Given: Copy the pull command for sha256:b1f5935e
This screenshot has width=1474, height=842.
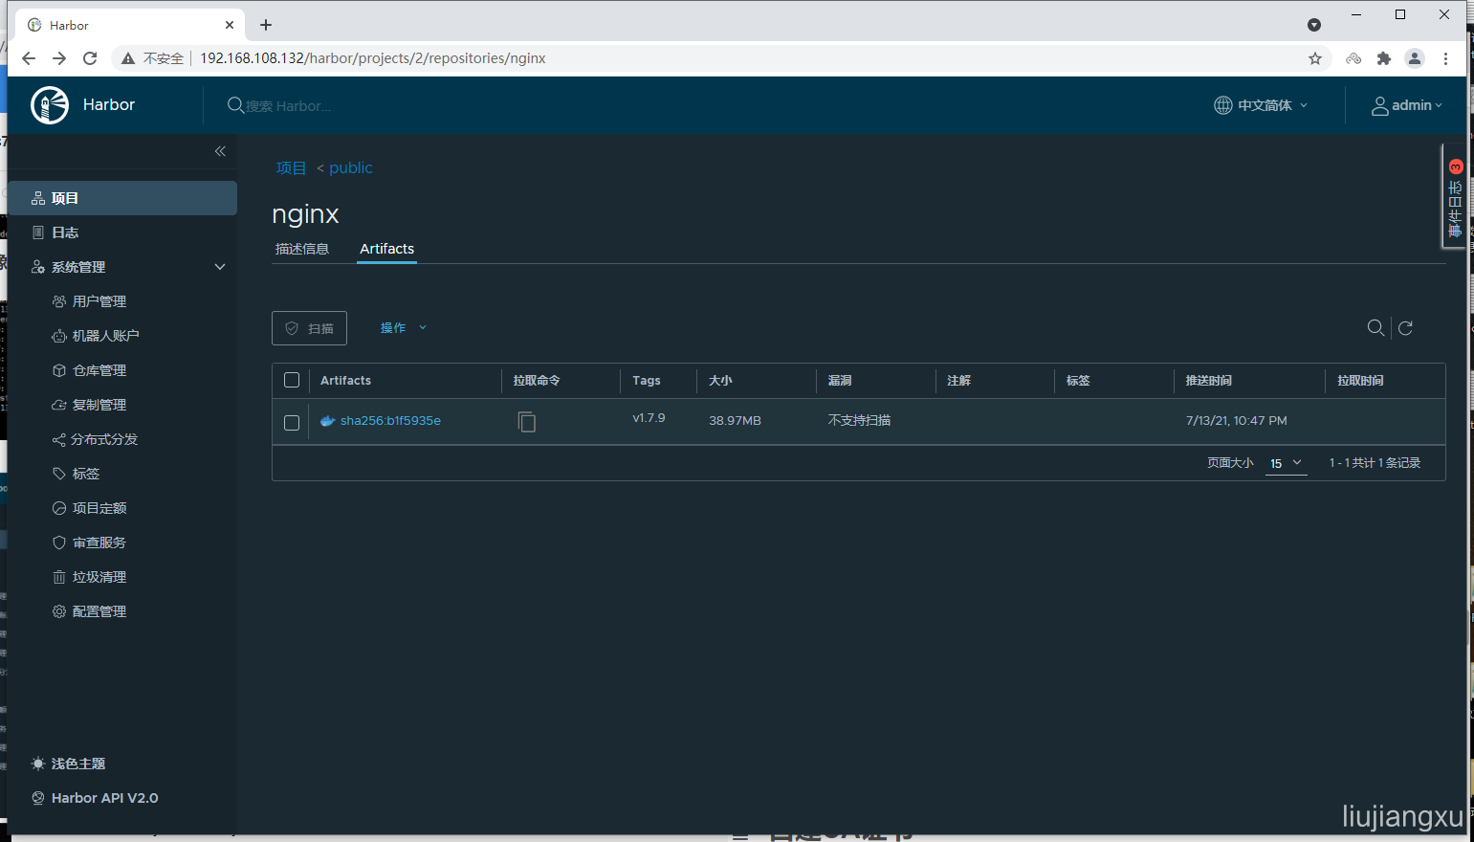Looking at the screenshot, I should (x=527, y=421).
